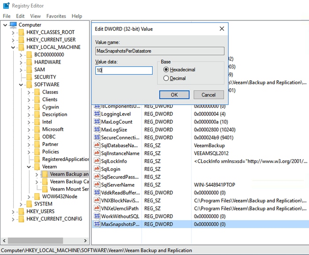Click the Microsoft folder icon
Screen dimensions: 309x255
pyautogui.click(x=37, y=129)
